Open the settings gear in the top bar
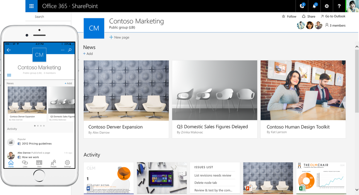The image size is (359, 195). click(x=327, y=6)
